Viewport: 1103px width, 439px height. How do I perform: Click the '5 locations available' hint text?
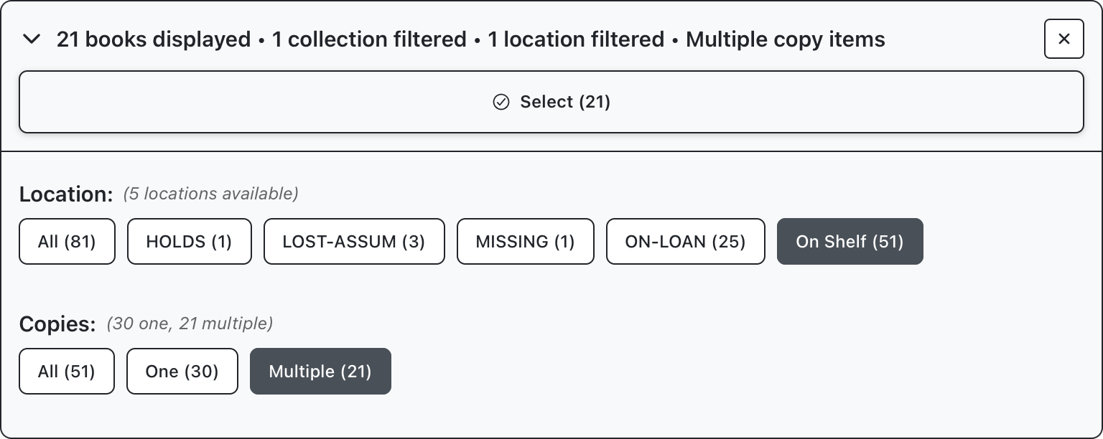click(210, 194)
